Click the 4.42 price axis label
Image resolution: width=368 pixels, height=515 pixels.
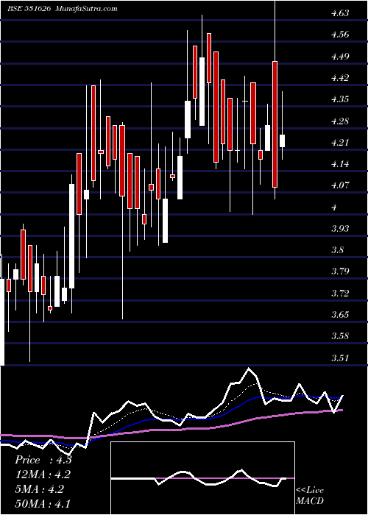click(x=340, y=78)
